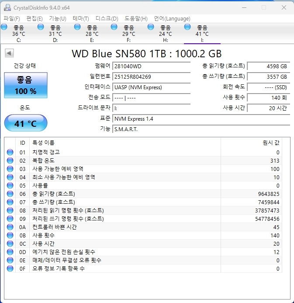Click the status orb for attribute 05
This screenshot has width=294, height=303.
pyautogui.click(x=10, y=185)
